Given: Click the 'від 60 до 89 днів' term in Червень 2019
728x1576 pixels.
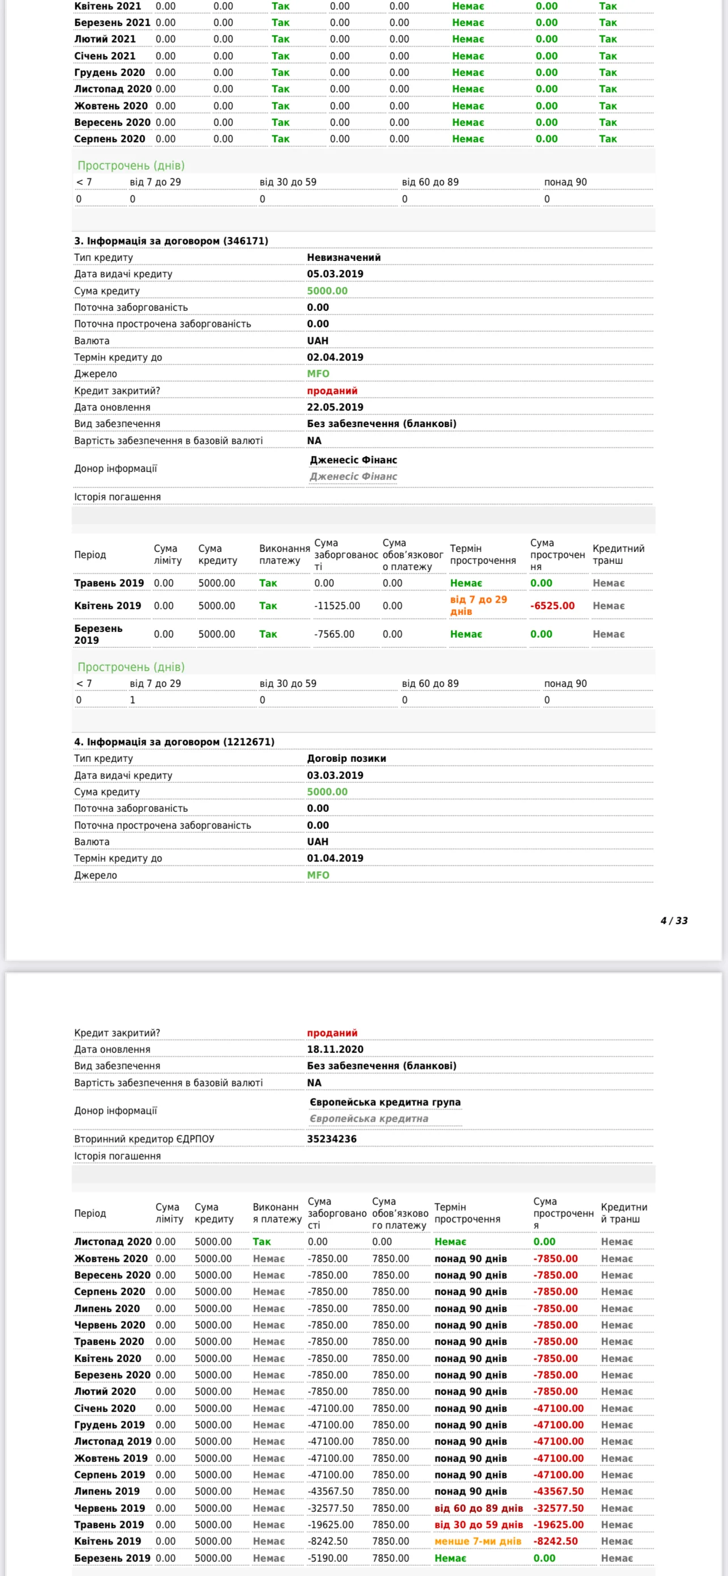Looking at the screenshot, I should [x=479, y=1508].
